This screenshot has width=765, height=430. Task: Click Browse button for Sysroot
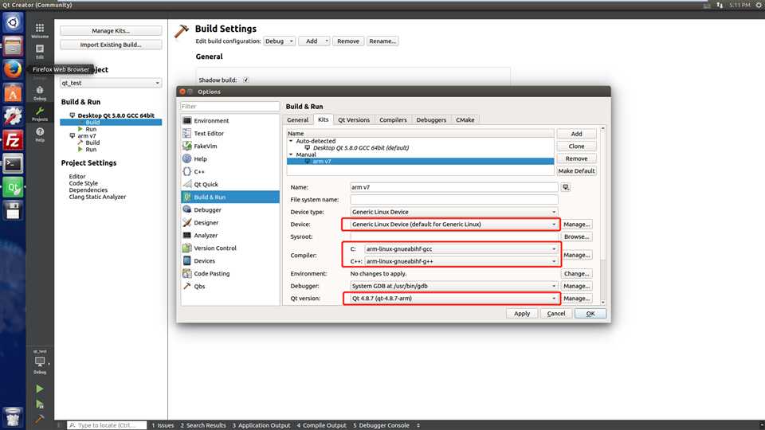[x=576, y=237]
